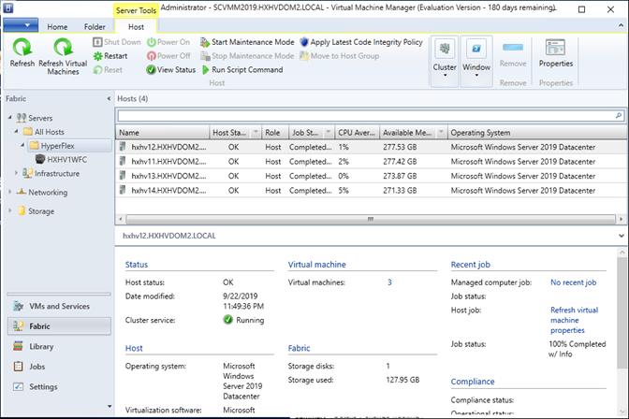Click the Power Off icon
Image resolution: width=629 pixels, height=419 pixels.
[x=152, y=56]
